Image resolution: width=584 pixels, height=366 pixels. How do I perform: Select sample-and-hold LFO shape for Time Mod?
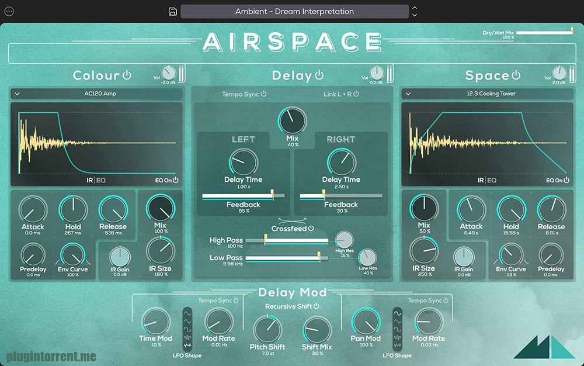[x=187, y=338]
